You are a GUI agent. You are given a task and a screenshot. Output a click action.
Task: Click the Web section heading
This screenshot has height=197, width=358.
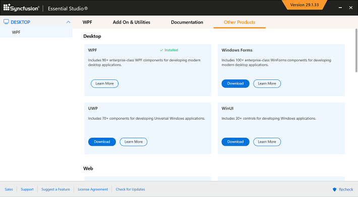[x=88, y=168]
